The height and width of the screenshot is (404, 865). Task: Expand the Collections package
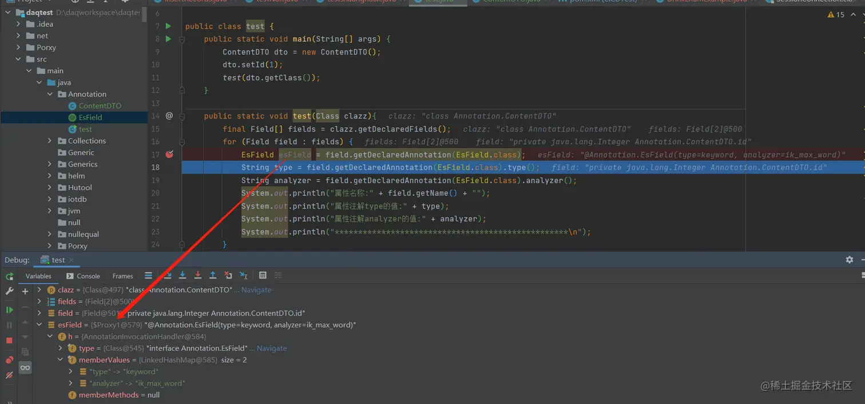(x=50, y=141)
